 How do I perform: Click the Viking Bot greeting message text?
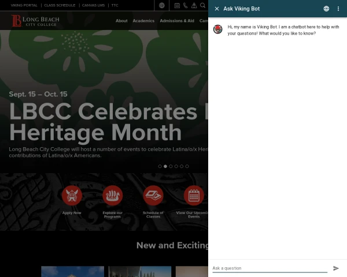[x=283, y=30]
